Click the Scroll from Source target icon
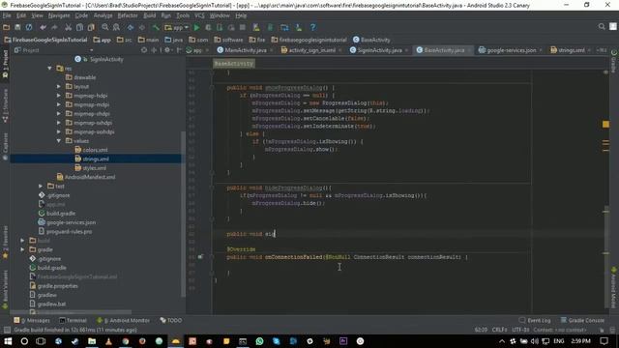Viewport: 619px width, 348px height. (144, 50)
